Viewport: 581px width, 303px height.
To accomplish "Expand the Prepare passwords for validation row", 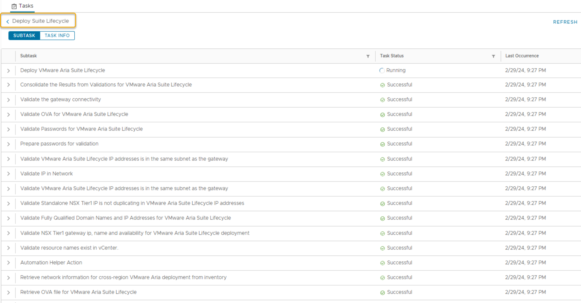I will tap(8, 144).
